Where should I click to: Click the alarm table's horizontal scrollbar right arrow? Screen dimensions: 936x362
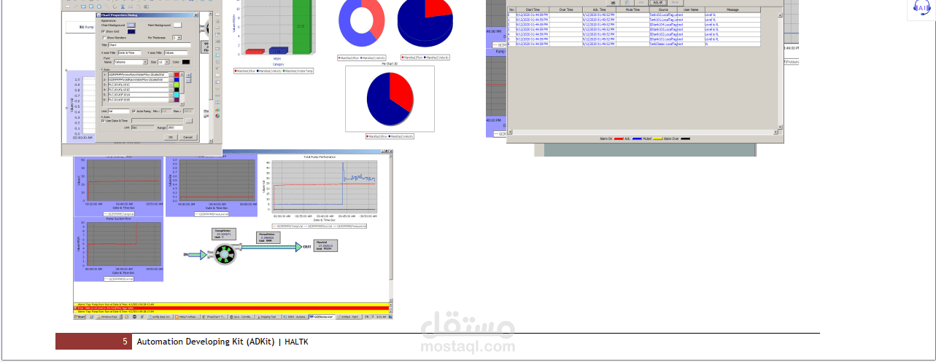click(776, 132)
